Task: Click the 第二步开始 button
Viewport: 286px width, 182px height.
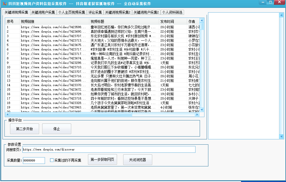Action: tap(25, 129)
